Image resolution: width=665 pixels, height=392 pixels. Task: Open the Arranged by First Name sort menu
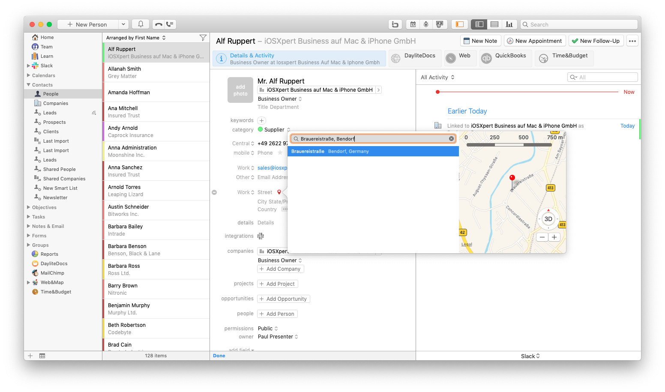(x=136, y=38)
